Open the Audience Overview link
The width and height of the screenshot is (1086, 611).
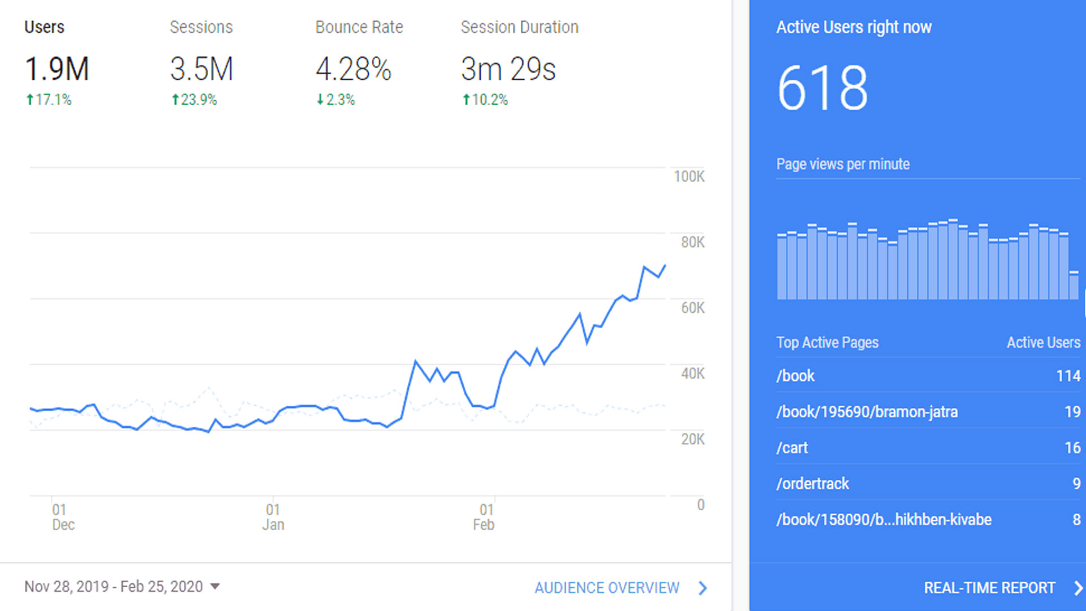(x=606, y=588)
